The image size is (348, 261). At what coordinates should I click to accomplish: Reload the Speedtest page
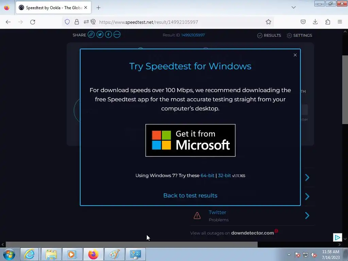(33, 22)
